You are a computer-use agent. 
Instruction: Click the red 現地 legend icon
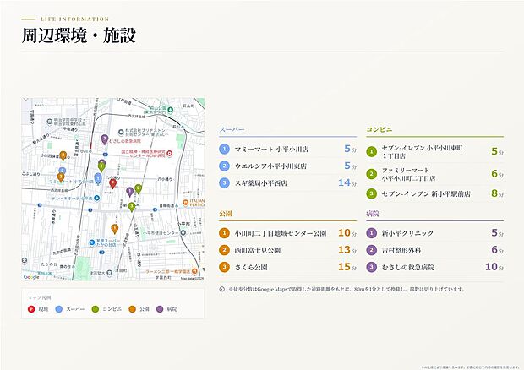click(31, 309)
